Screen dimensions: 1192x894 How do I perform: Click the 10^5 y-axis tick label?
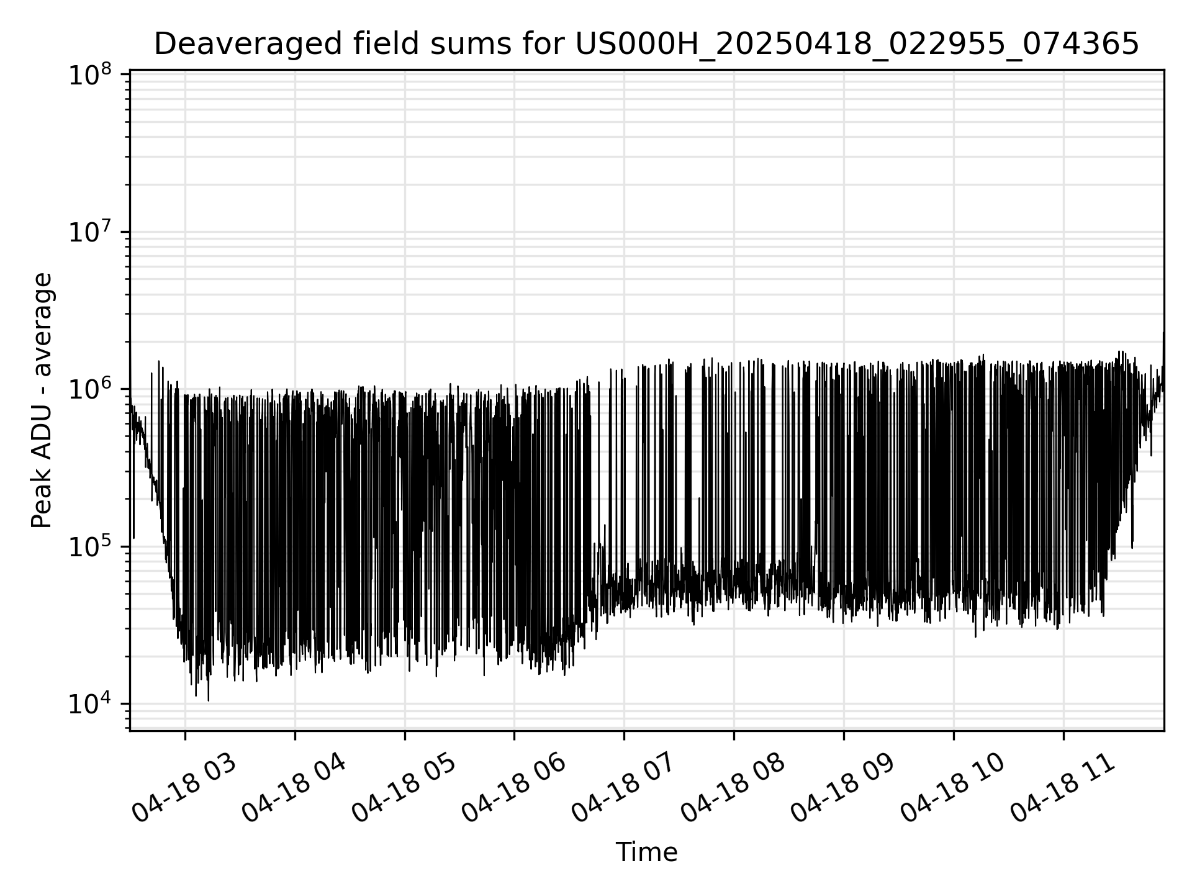(90, 548)
